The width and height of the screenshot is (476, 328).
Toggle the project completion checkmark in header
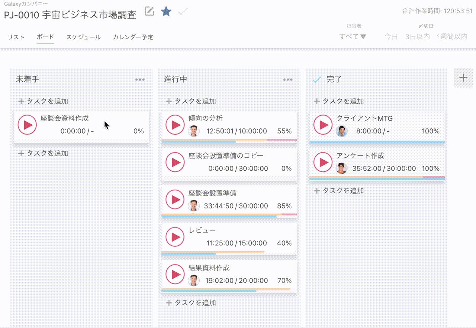pos(183,12)
